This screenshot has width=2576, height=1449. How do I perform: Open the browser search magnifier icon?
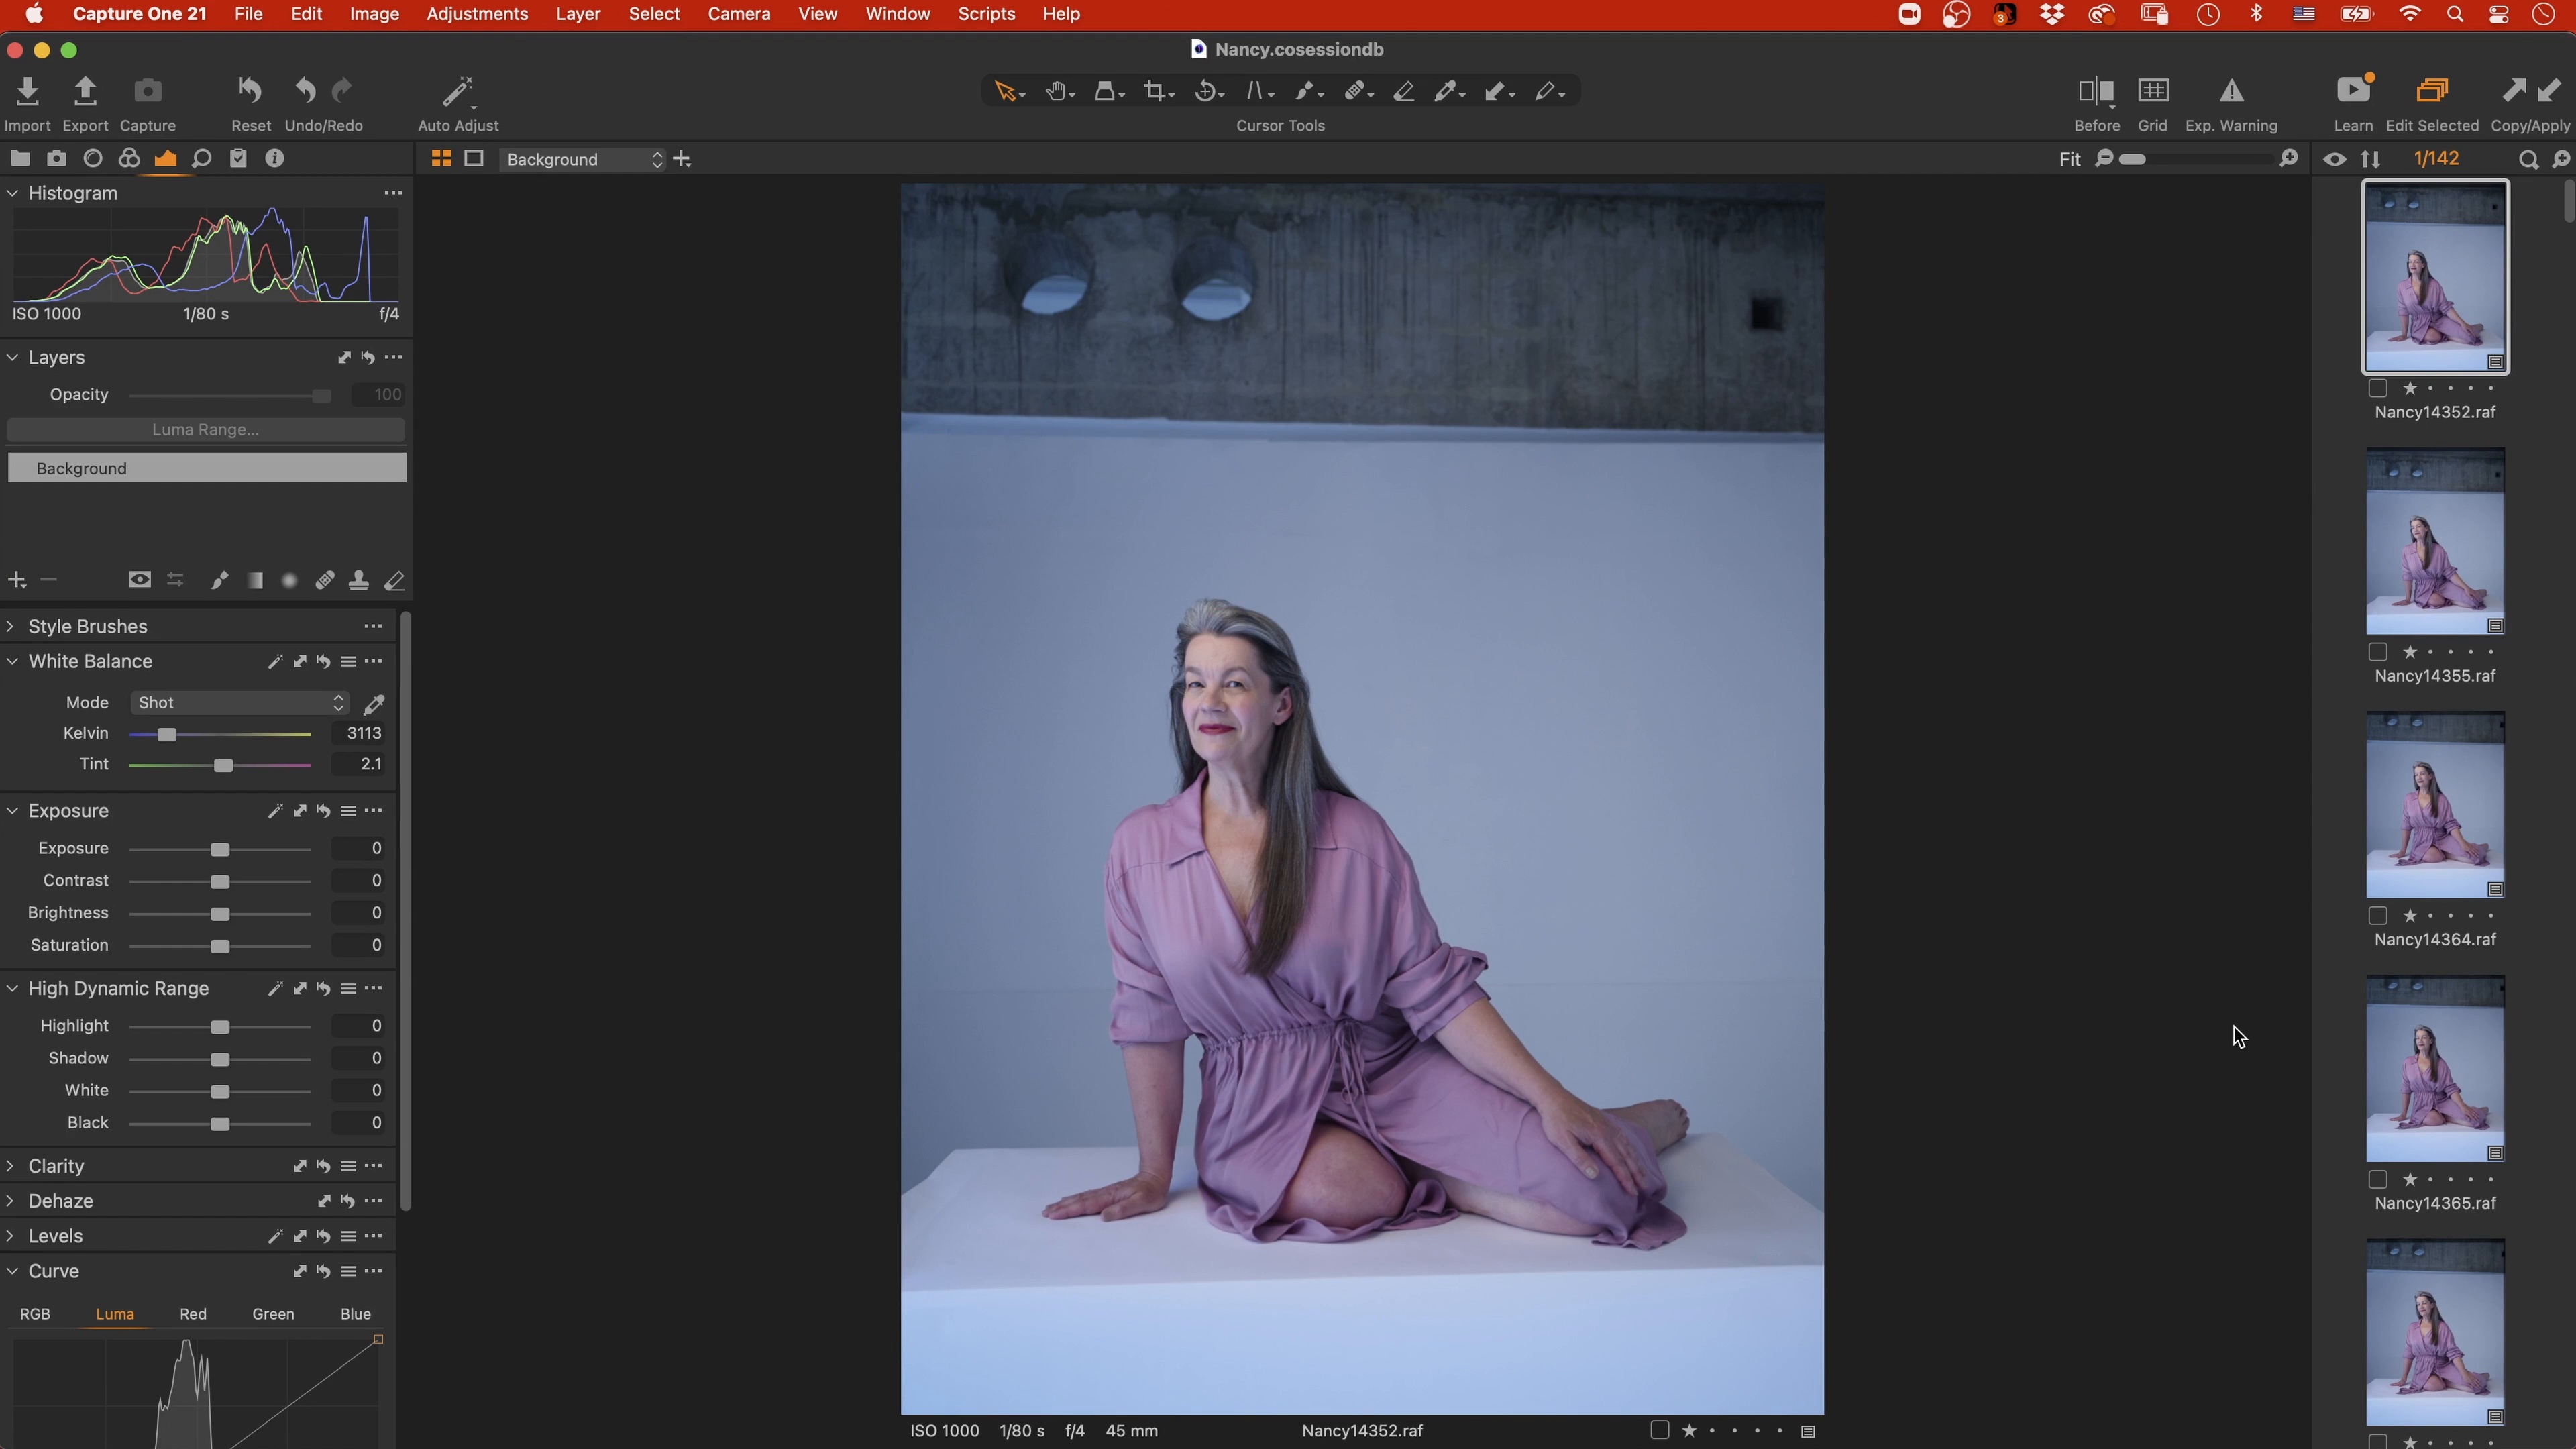[2528, 160]
